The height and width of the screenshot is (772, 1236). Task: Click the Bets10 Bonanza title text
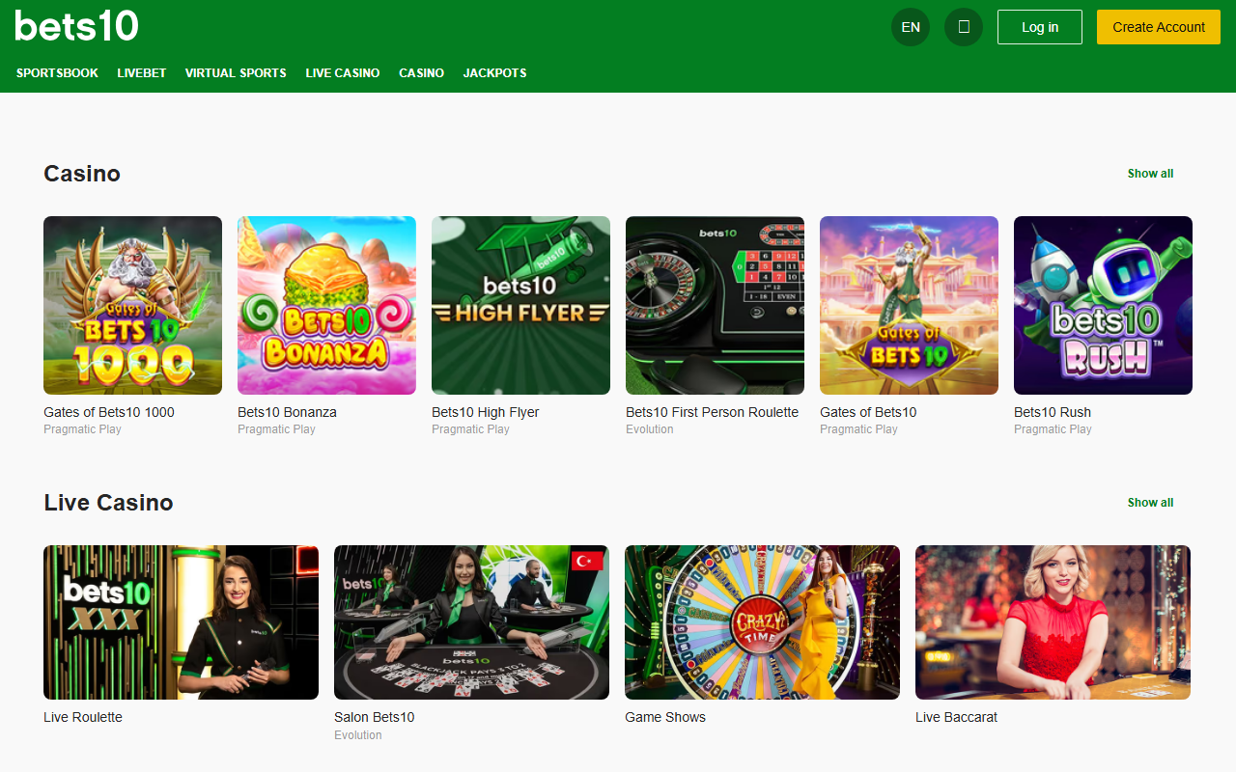pyautogui.click(x=287, y=412)
